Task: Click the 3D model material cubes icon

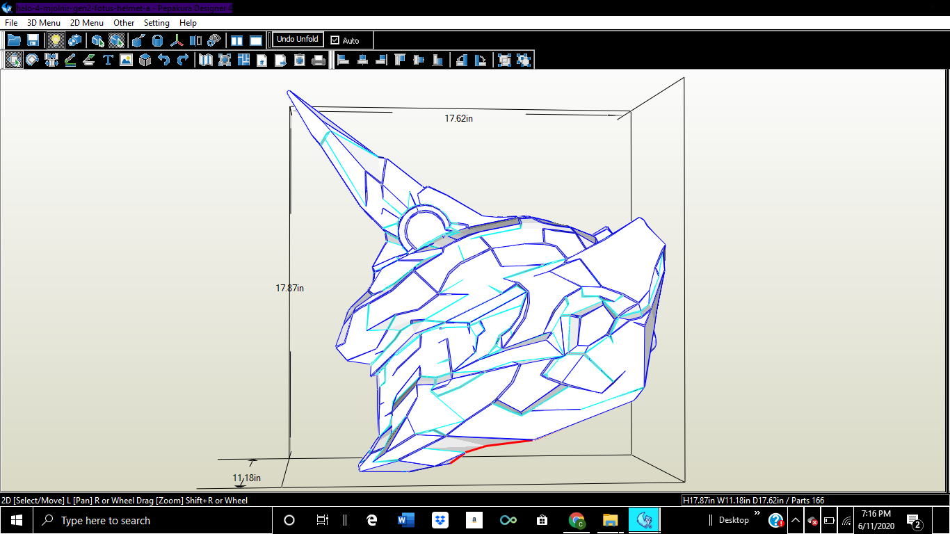Action: click(74, 40)
